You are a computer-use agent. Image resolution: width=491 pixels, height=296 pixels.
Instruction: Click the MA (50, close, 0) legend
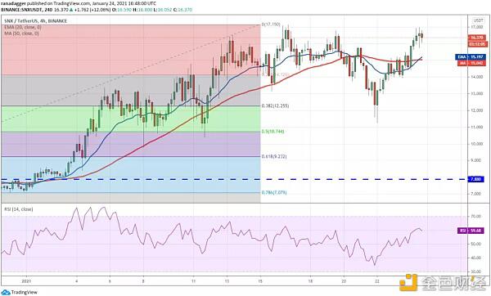(21, 34)
